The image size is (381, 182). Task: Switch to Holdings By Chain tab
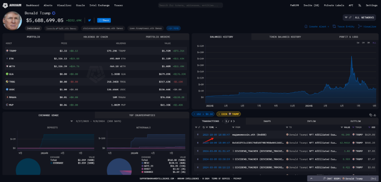click(x=96, y=37)
